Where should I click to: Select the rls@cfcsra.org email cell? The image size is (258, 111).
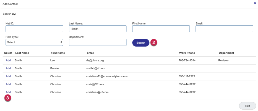tap(95, 60)
